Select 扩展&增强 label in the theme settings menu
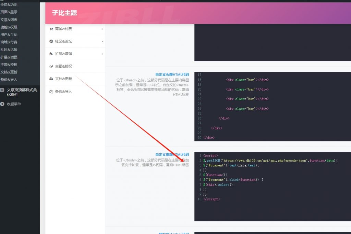This screenshot has width=351, height=234. click(x=63, y=54)
